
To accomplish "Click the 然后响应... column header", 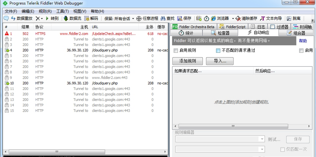I will [x=283, y=71].
